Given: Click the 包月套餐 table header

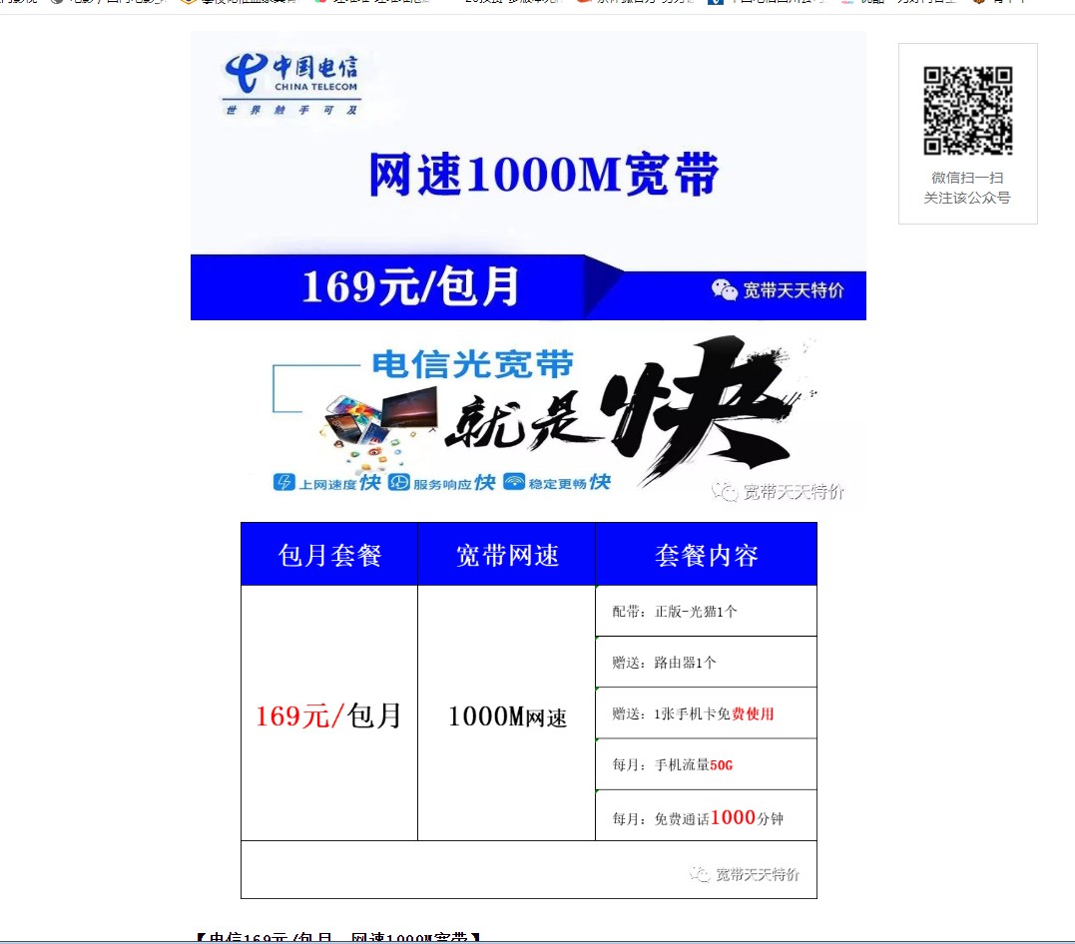Looking at the screenshot, I should coord(329,555).
